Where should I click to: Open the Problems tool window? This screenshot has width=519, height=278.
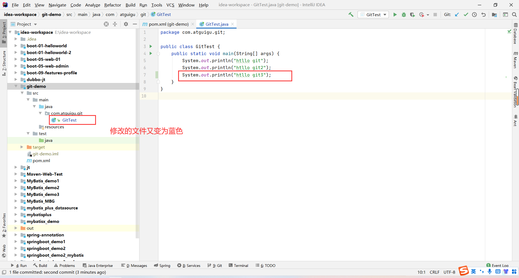(64, 266)
